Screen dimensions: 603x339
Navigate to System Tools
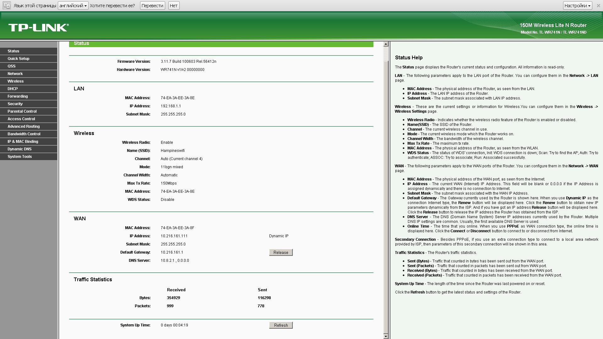click(19, 157)
